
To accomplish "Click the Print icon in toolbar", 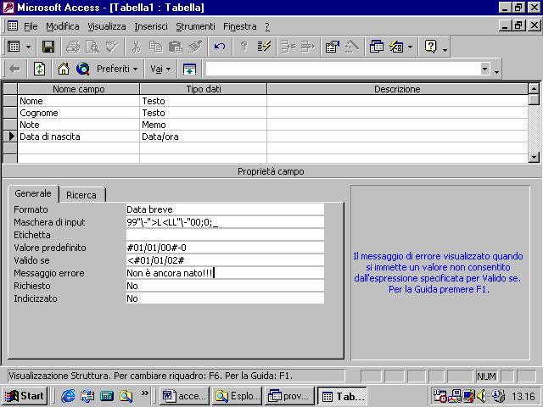I will click(73, 47).
